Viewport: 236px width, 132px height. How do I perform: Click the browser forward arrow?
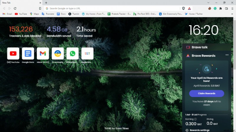coord(9,9)
